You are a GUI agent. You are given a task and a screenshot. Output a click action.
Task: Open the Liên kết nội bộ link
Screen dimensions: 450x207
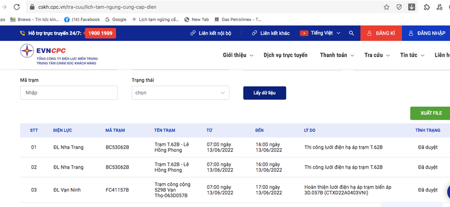(x=210, y=33)
